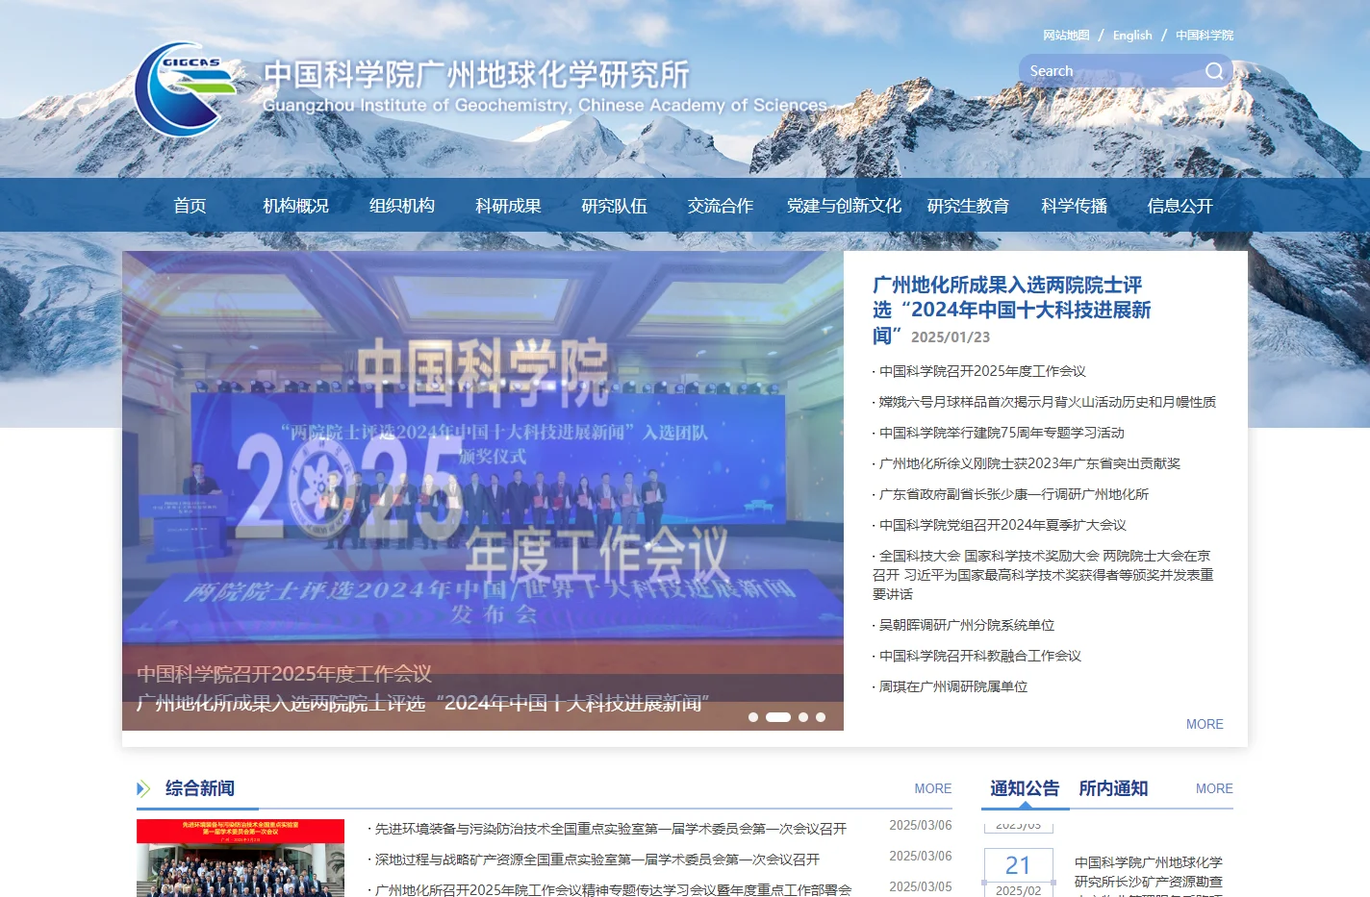
Task: Open 徐义刚院士获2023年广东省突出贡献奖 item
Action: pyautogui.click(x=1029, y=463)
